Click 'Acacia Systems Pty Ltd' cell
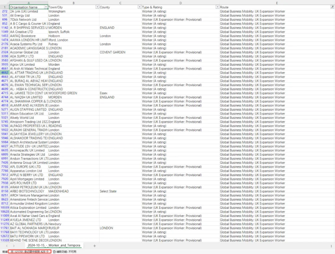This screenshot has width=335, height=254. (28, 44)
